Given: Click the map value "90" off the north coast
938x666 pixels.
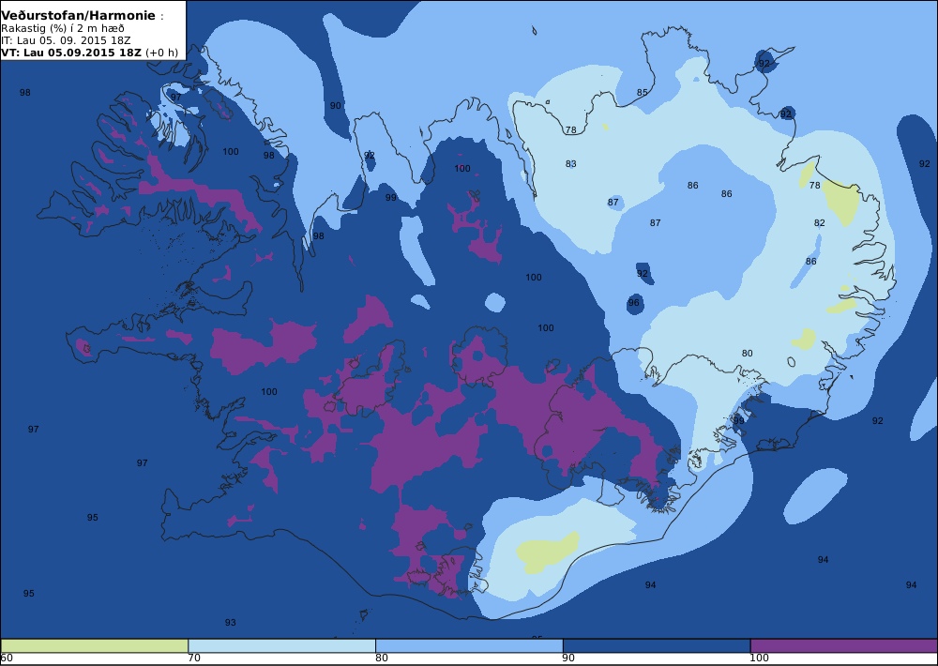Looking at the screenshot, I should click(336, 106).
